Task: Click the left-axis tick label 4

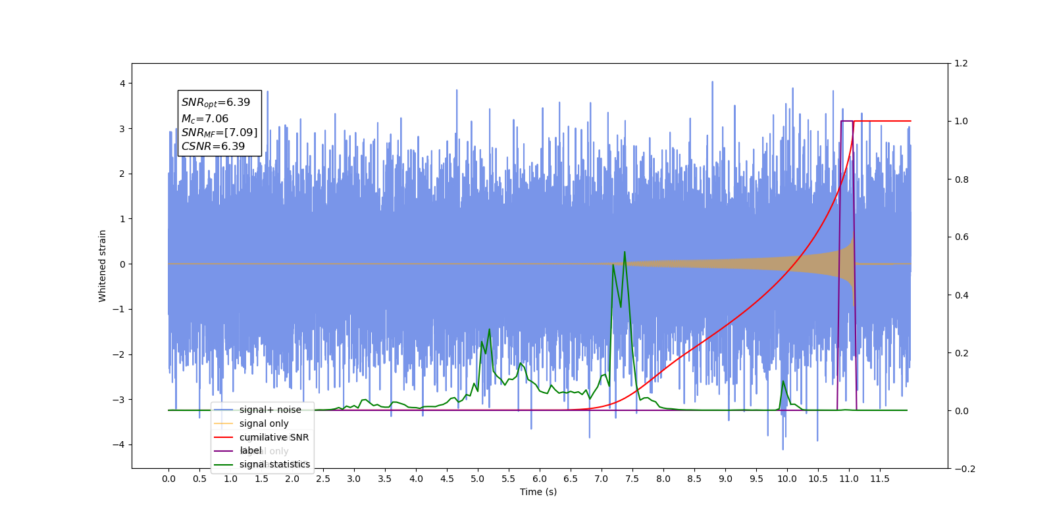Action: [x=122, y=84]
